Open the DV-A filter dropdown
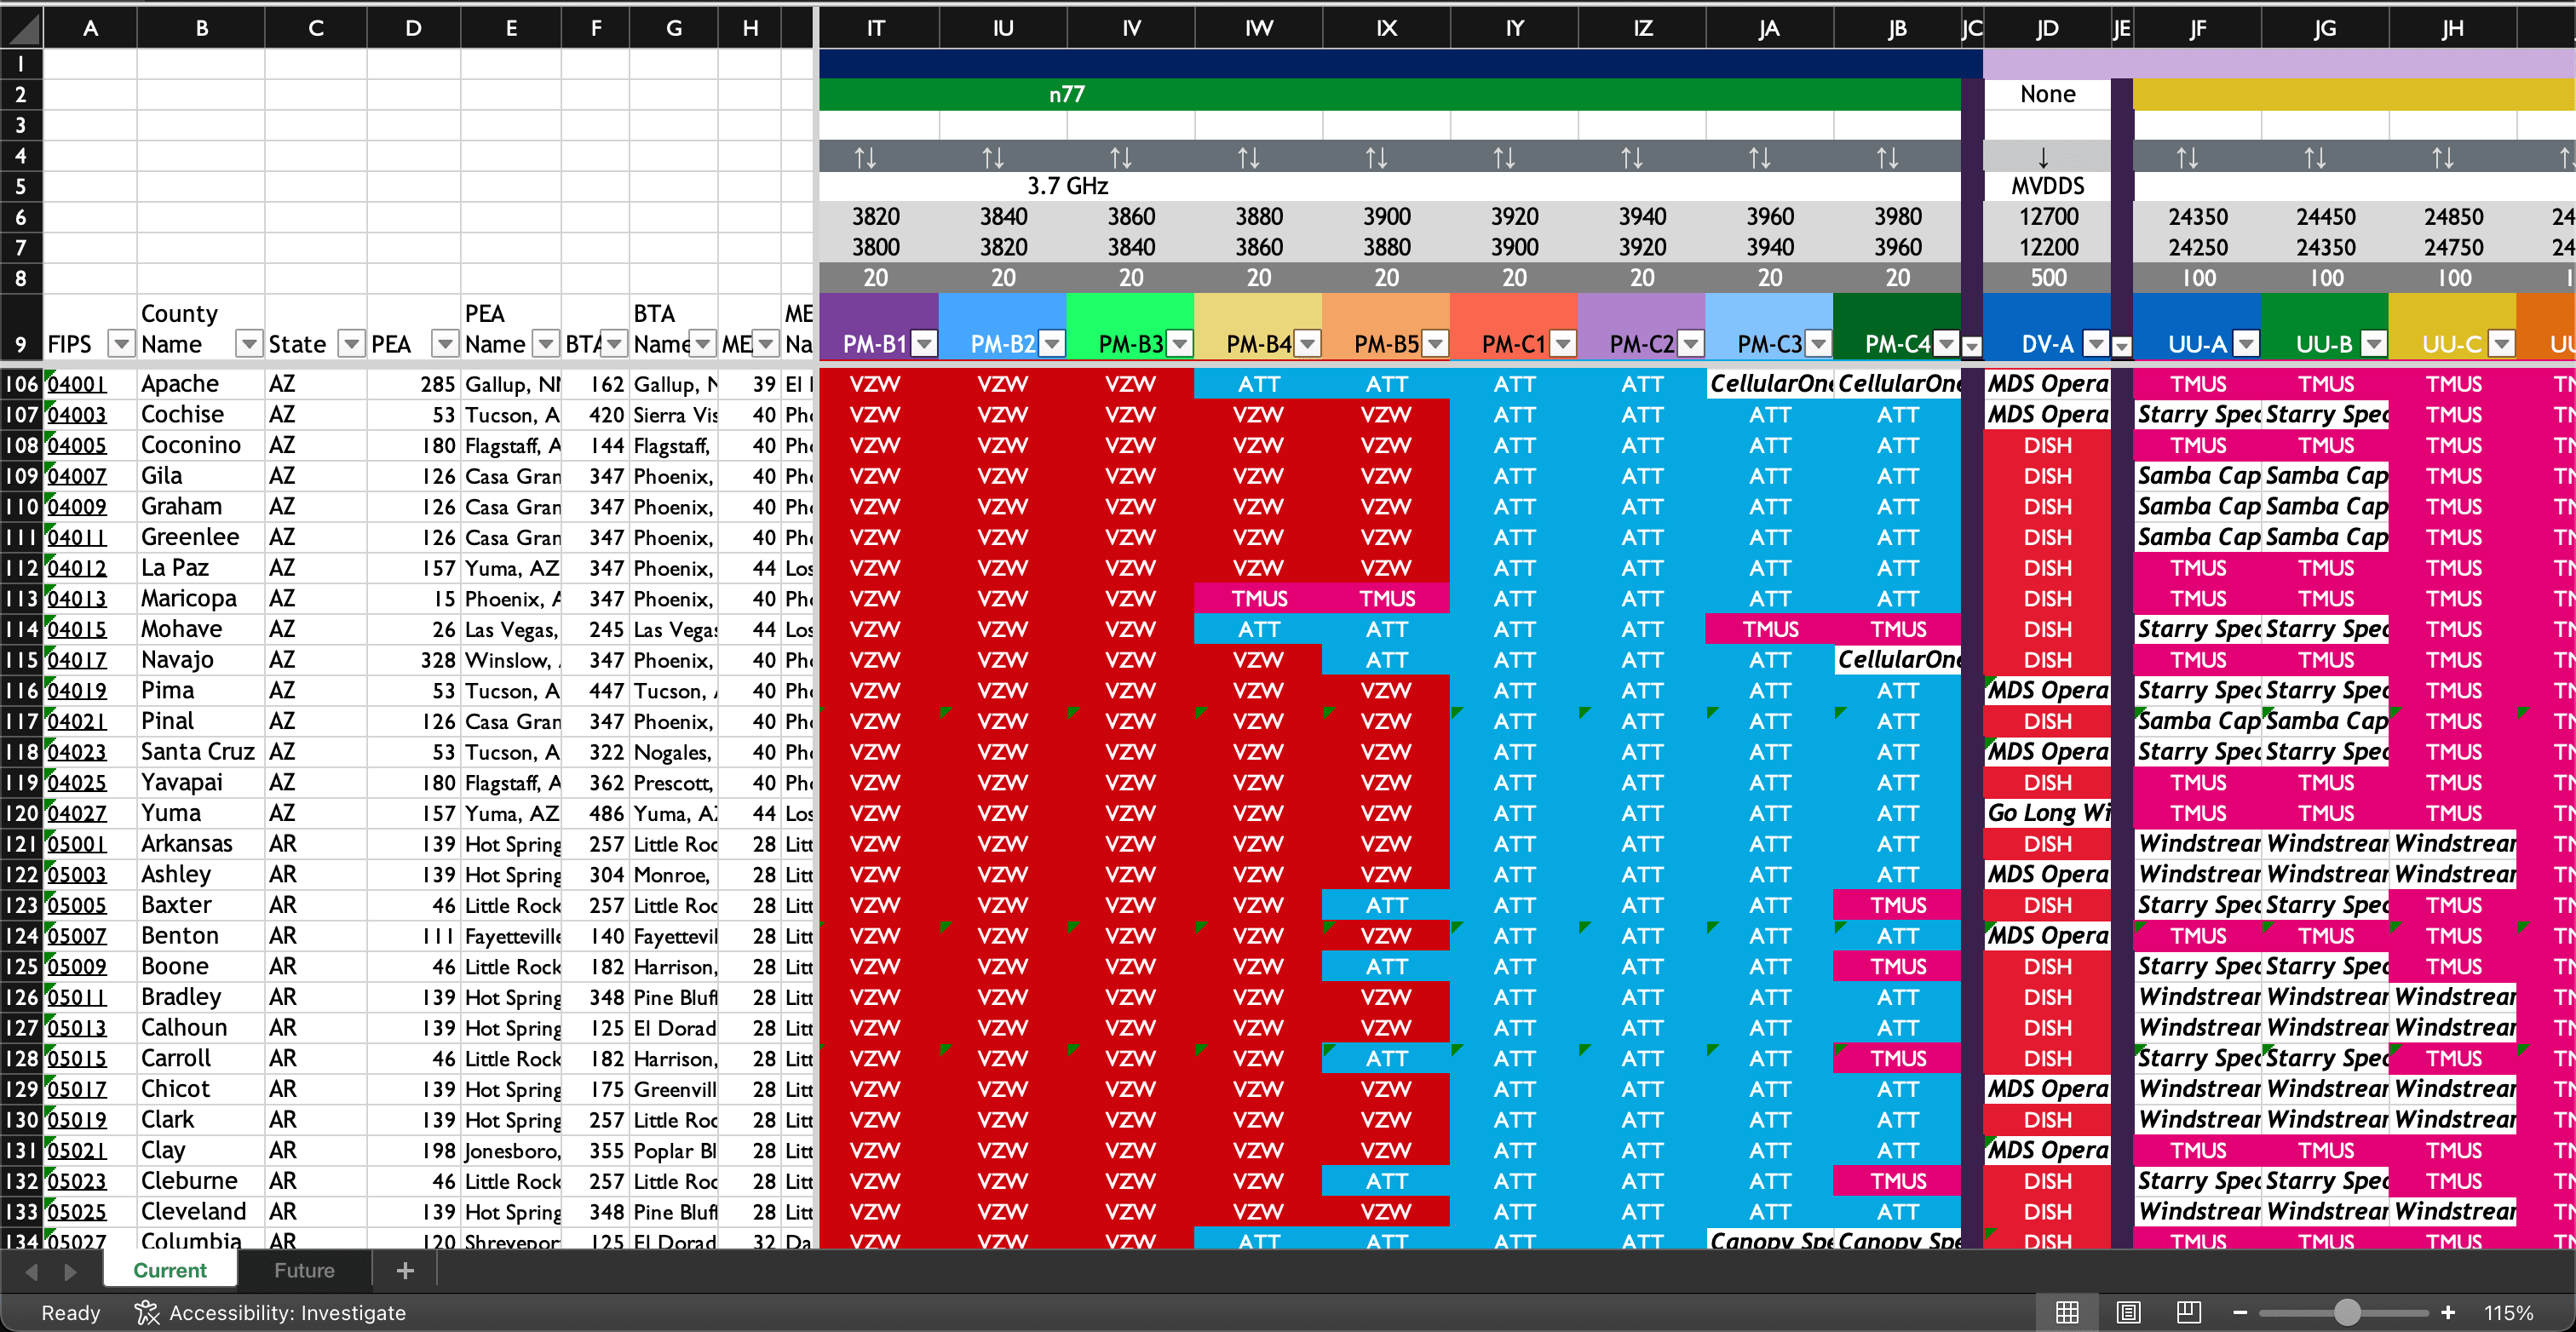 pos(2096,344)
